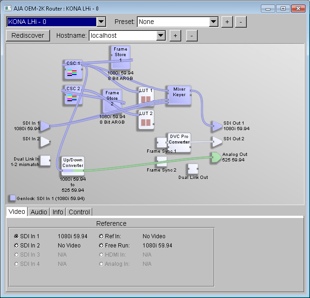Screen dimensions: 310x298
Task: Click the Reference section heading
Action: point(111,223)
